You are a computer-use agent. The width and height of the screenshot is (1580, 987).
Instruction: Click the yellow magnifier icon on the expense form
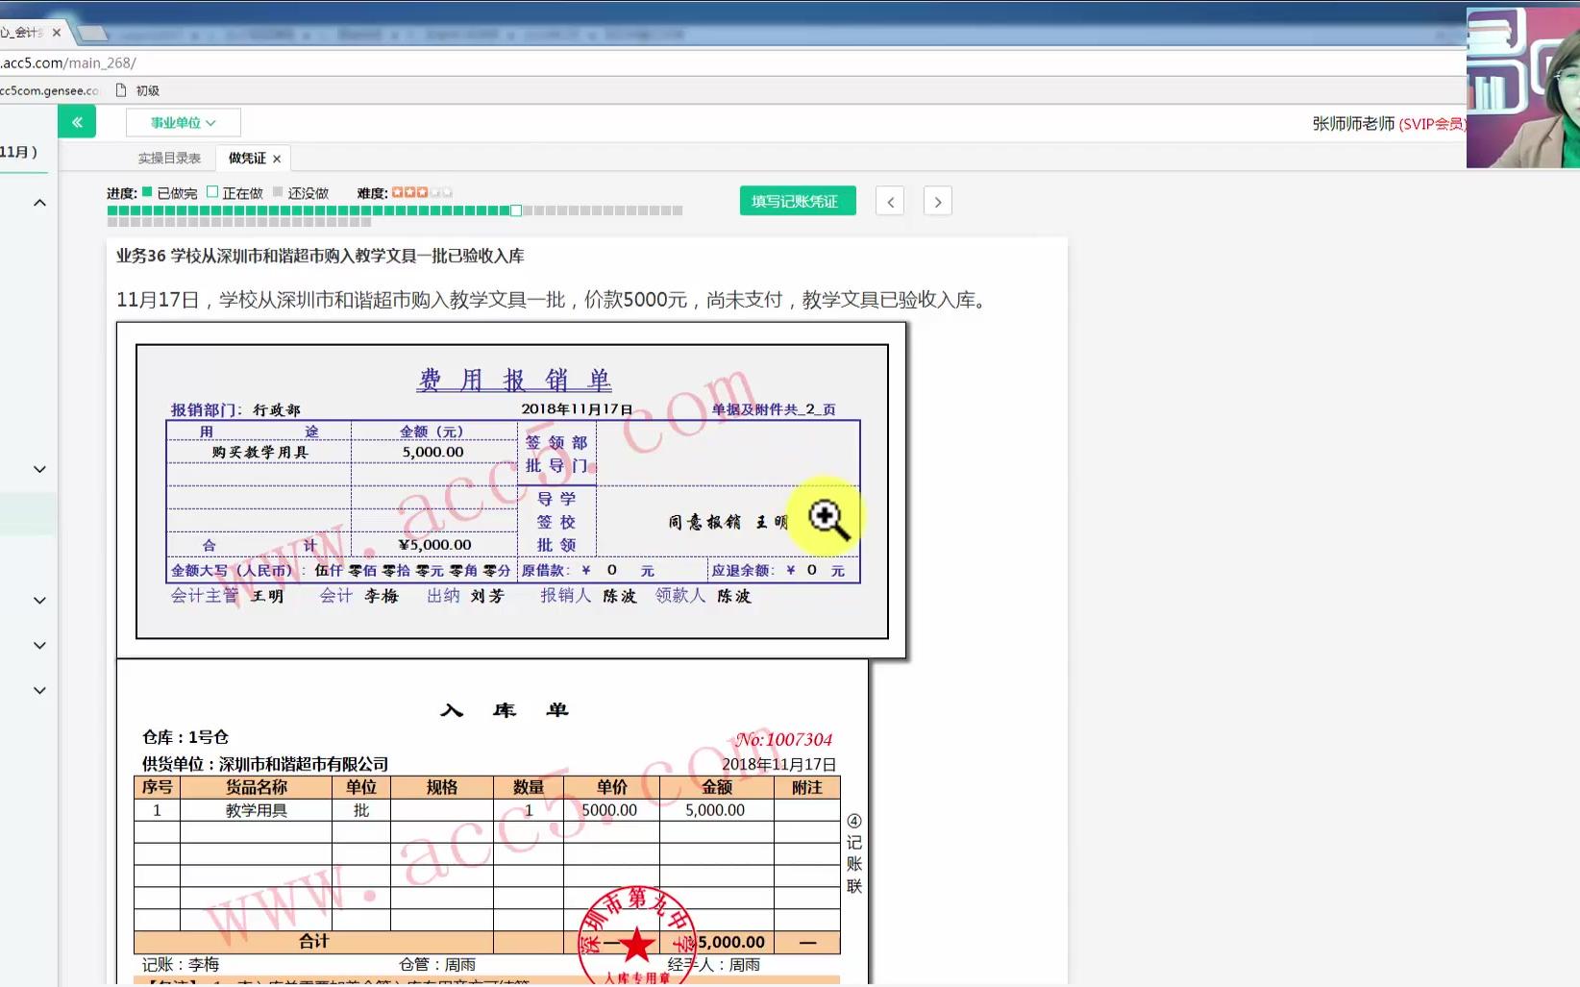827,517
